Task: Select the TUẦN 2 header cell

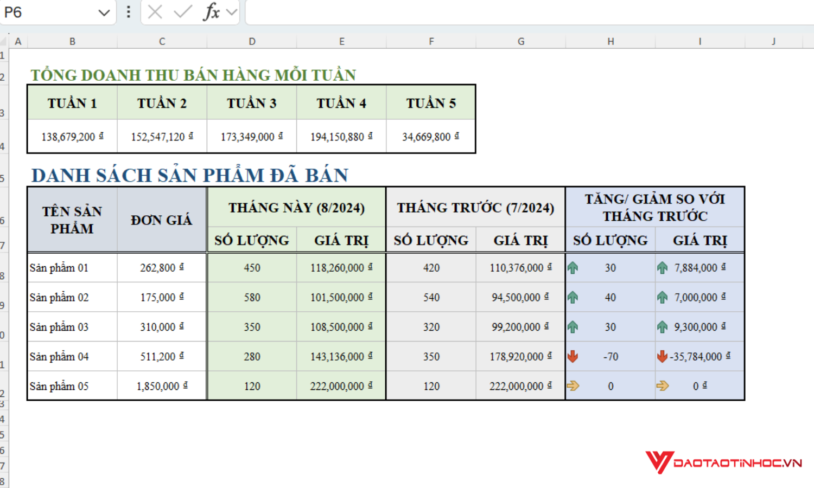Action: pos(162,103)
